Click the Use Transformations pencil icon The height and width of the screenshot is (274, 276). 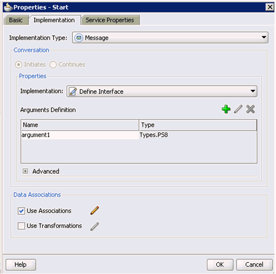pyautogui.click(x=94, y=226)
